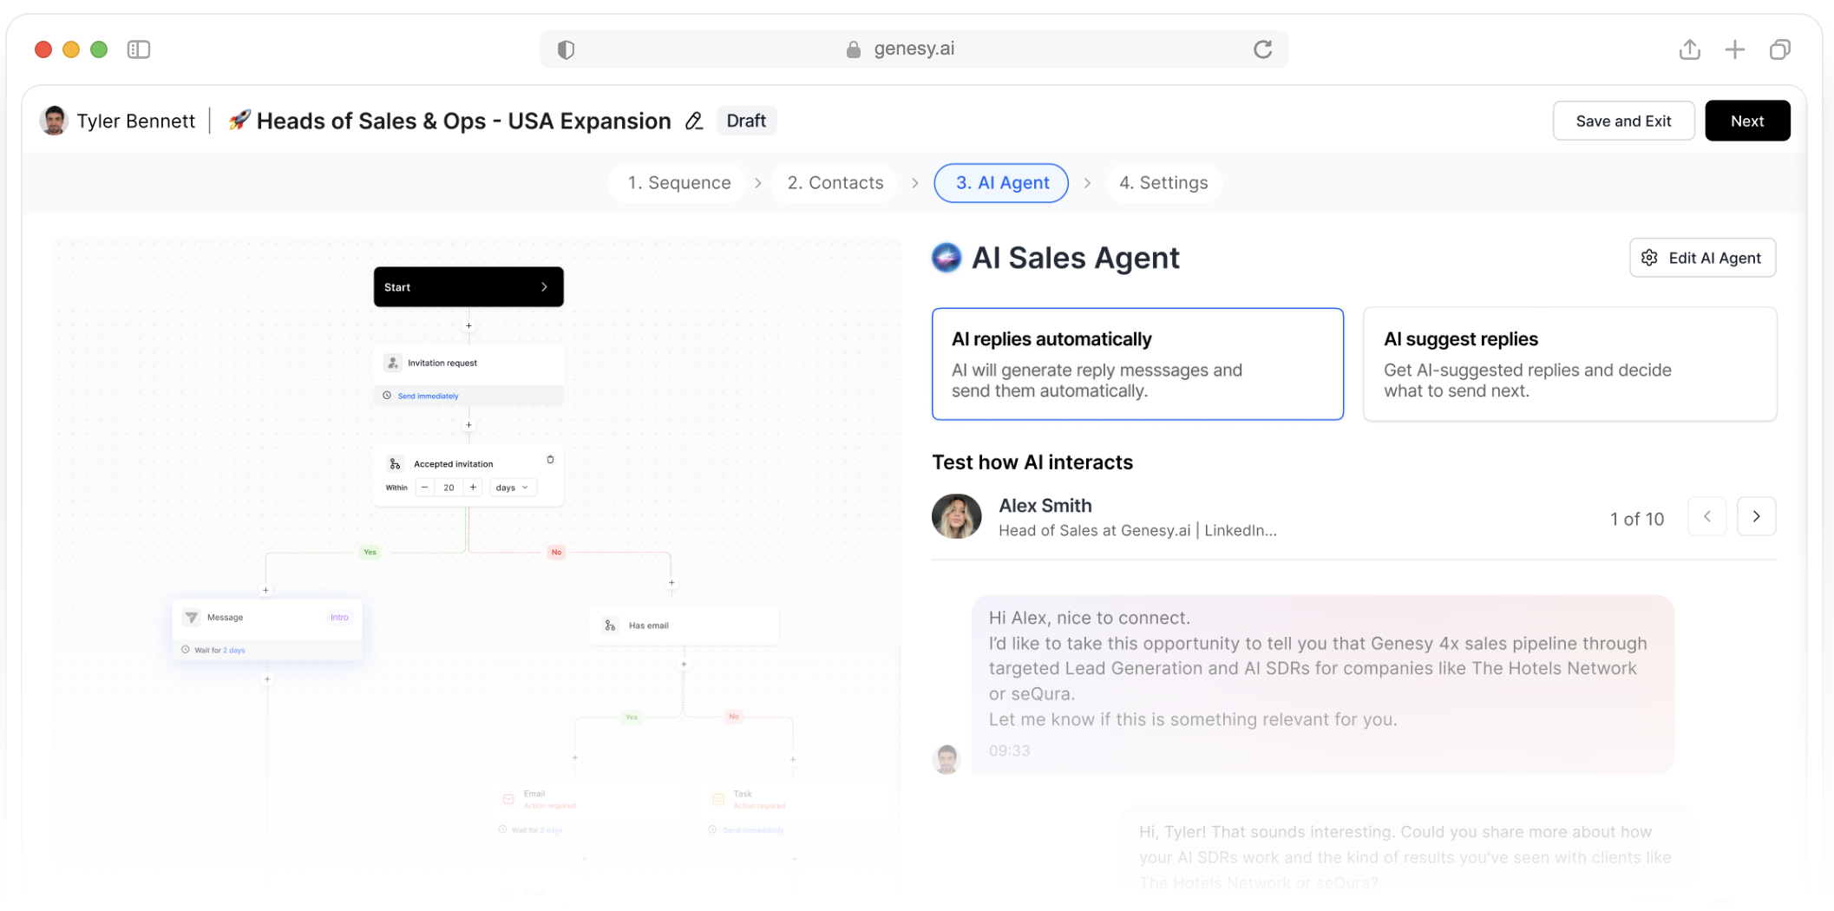The width and height of the screenshot is (1834, 911).
Task: Click the Save and Exit button
Action: click(1622, 121)
